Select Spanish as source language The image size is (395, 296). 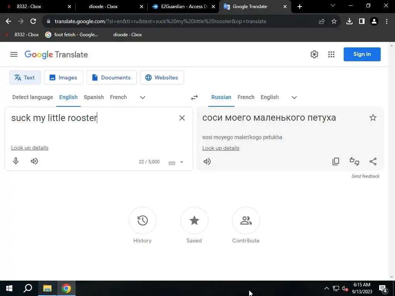coord(94,97)
